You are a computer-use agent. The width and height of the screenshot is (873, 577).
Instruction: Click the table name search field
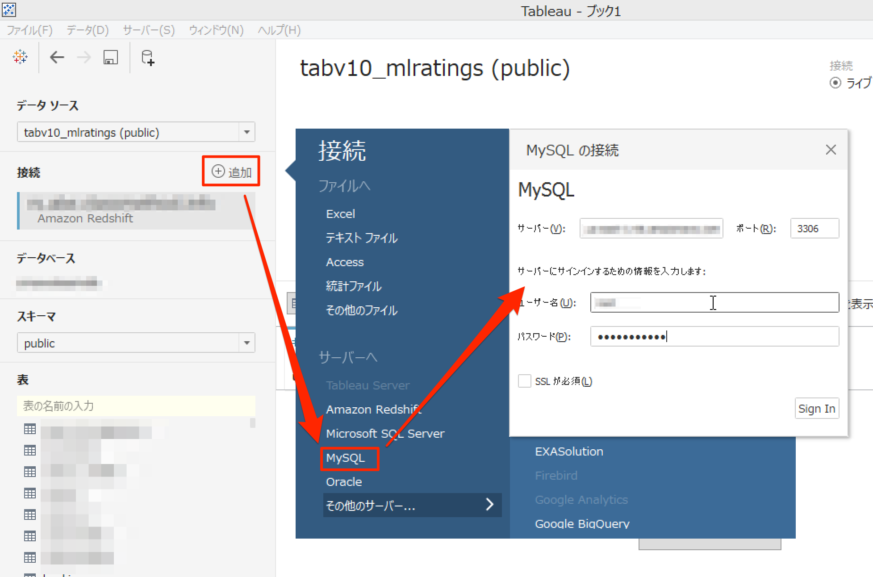pyautogui.click(x=134, y=406)
